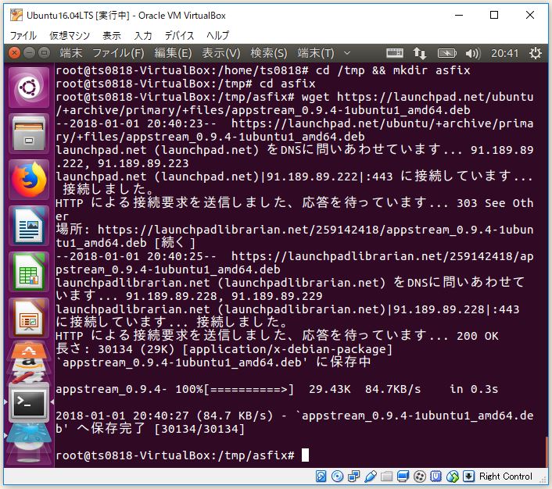Open the Ubuntu Dash search launcher
Viewport: 552px width, 489px height.
29,87
